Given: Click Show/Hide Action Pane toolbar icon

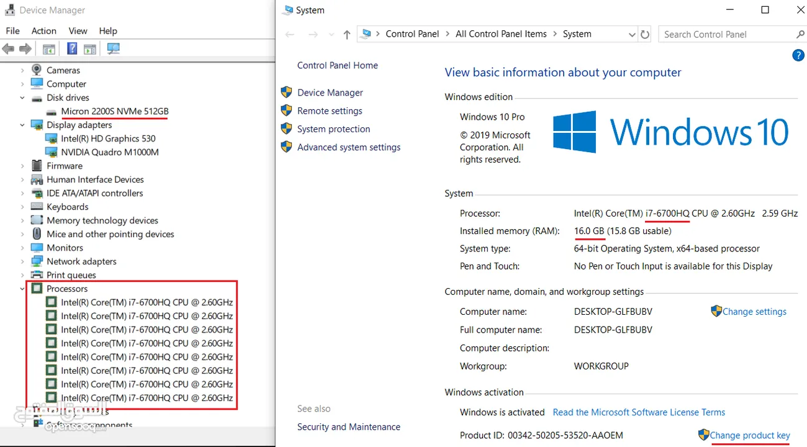Looking at the screenshot, I should click(x=90, y=49).
